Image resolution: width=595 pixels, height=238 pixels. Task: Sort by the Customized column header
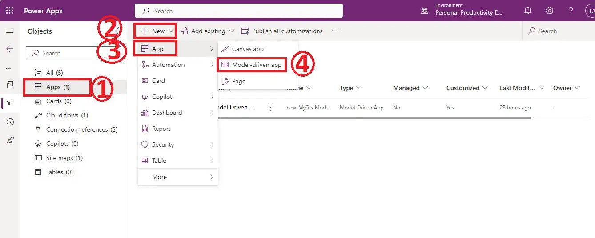[x=467, y=88]
